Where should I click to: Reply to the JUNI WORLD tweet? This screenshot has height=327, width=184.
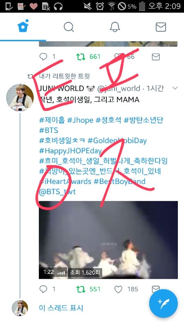[43, 289]
